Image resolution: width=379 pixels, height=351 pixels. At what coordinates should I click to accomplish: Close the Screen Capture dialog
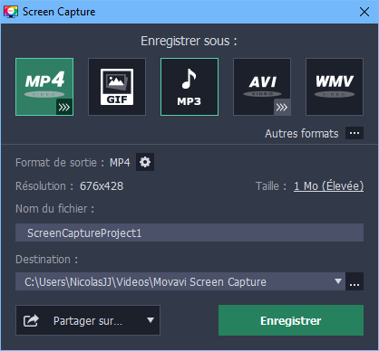tap(364, 12)
